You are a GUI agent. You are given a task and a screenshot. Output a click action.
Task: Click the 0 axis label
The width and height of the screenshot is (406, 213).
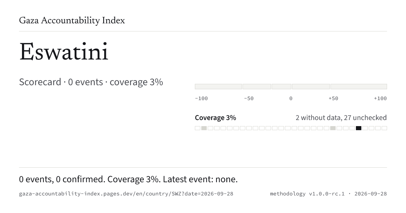point(291,98)
